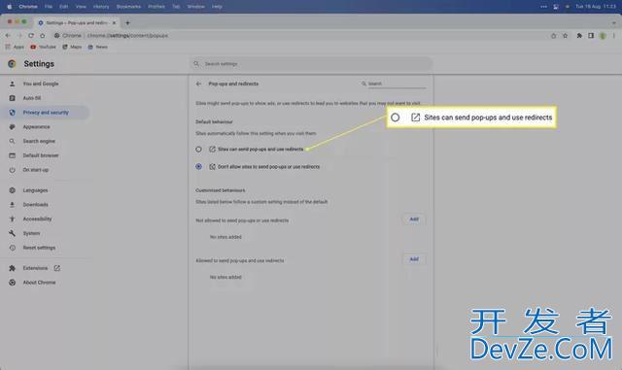Open the side panel icon in toolbar
Image resolution: width=622 pixels, height=370 pixels.
tap(591, 36)
